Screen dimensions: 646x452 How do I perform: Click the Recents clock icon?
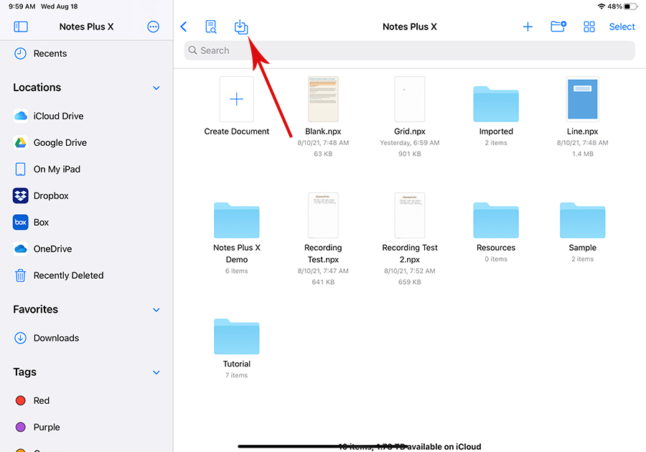tap(21, 54)
